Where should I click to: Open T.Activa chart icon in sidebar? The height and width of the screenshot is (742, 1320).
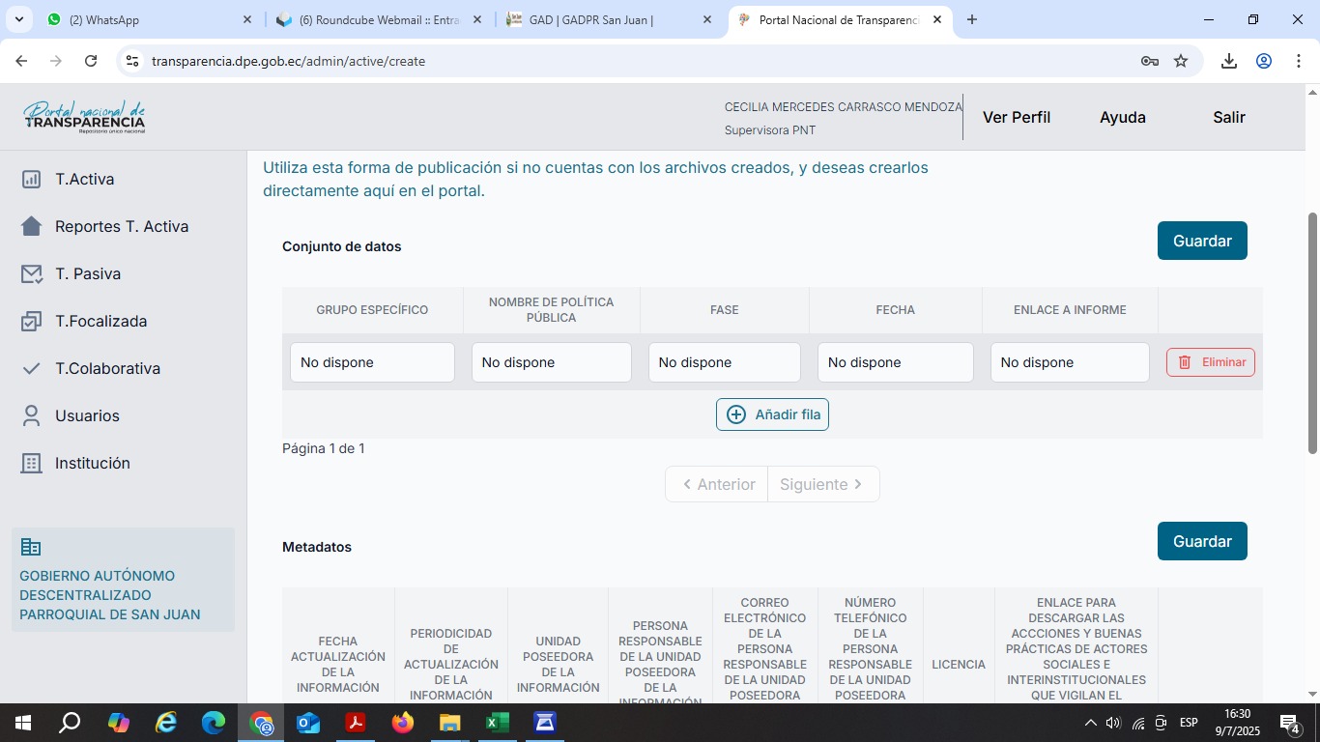tap(32, 180)
